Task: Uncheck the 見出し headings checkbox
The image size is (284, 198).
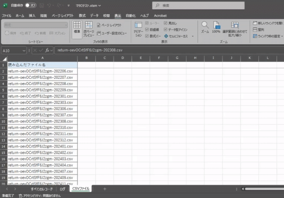Action: (x=166, y=23)
